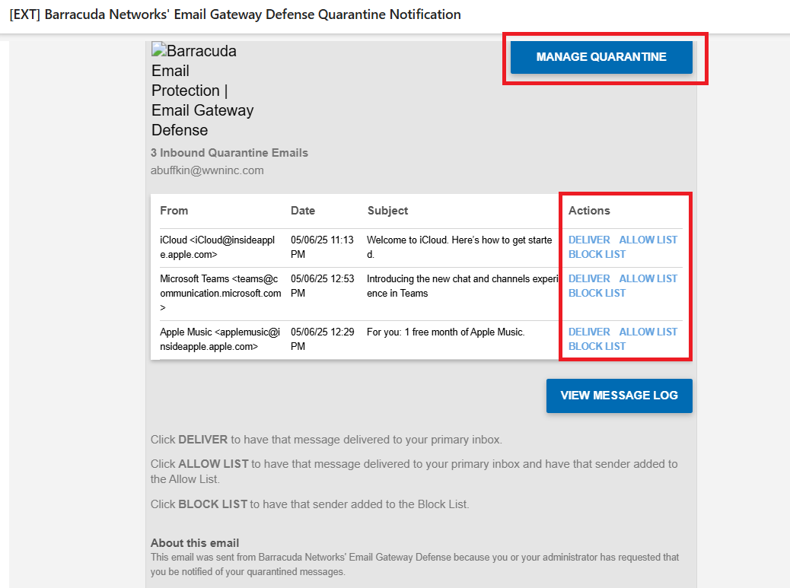Open the VIEW MESSAGE LOG button
790x588 pixels.
pos(620,396)
